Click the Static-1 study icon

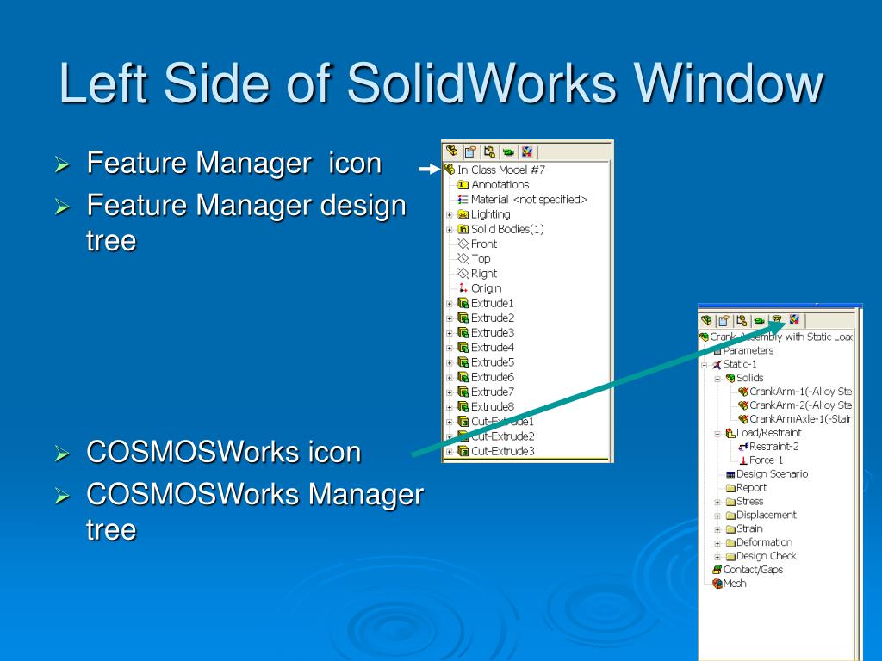pyautogui.click(x=717, y=364)
